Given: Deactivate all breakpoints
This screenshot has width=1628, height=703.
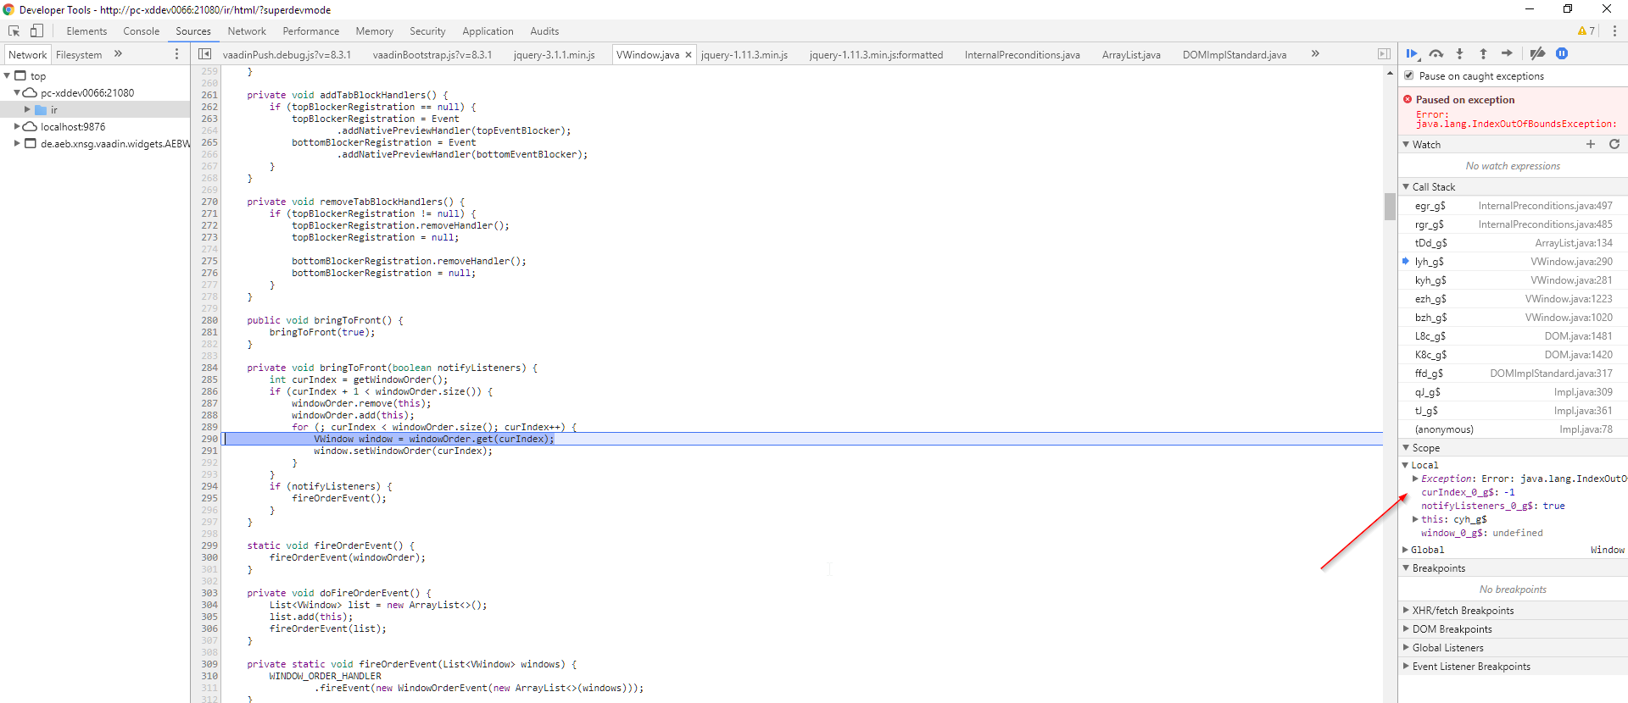Looking at the screenshot, I should point(1537,53).
